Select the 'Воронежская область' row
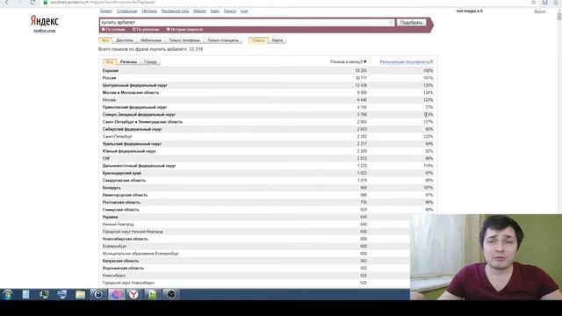562x316 pixels. coord(256,268)
